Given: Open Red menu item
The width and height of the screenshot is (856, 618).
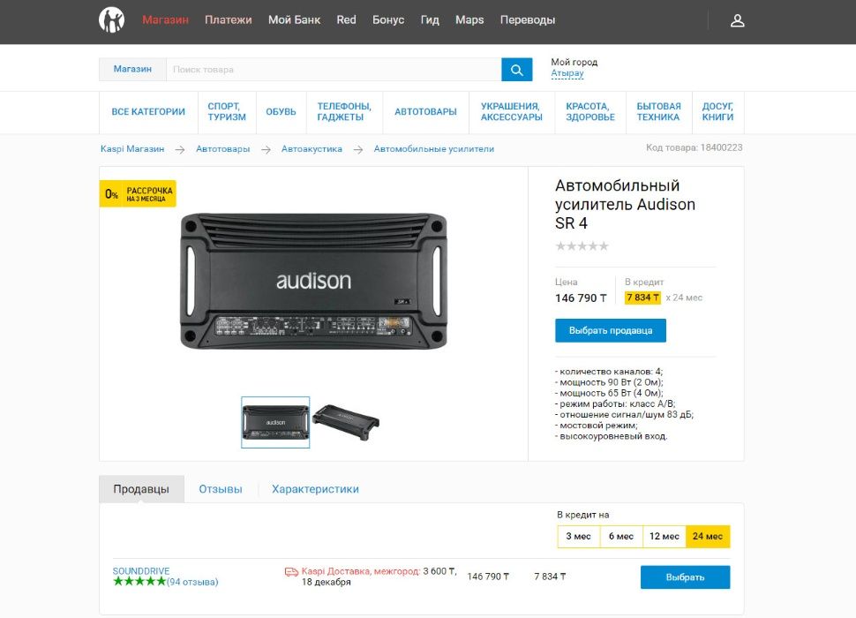Looking at the screenshot, I should (346, 20).
